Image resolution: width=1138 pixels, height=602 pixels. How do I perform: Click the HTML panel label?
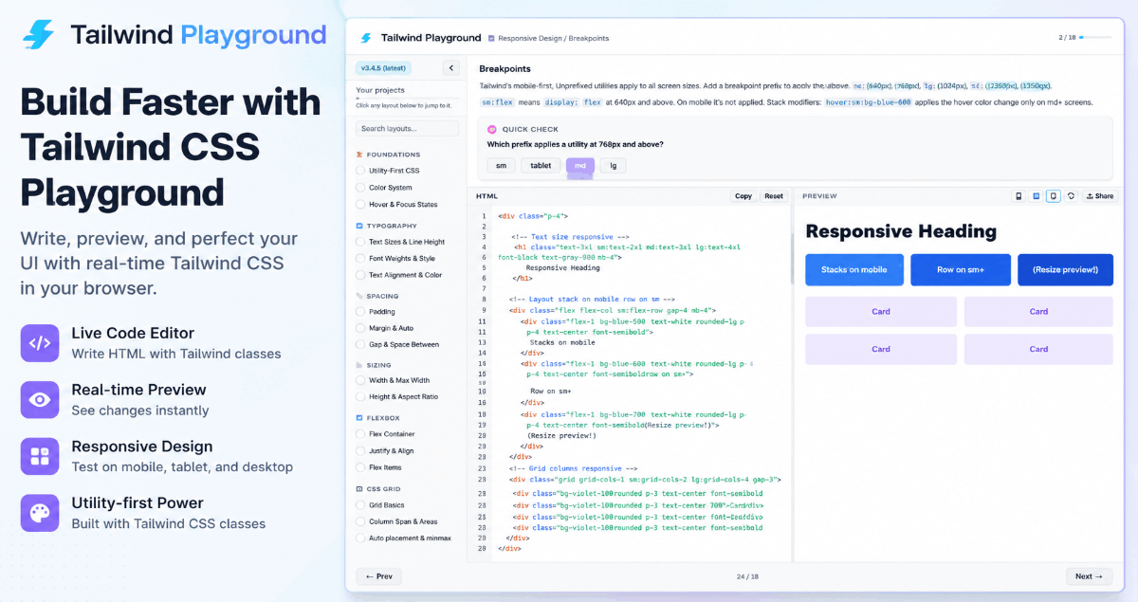tap(486, 196)
